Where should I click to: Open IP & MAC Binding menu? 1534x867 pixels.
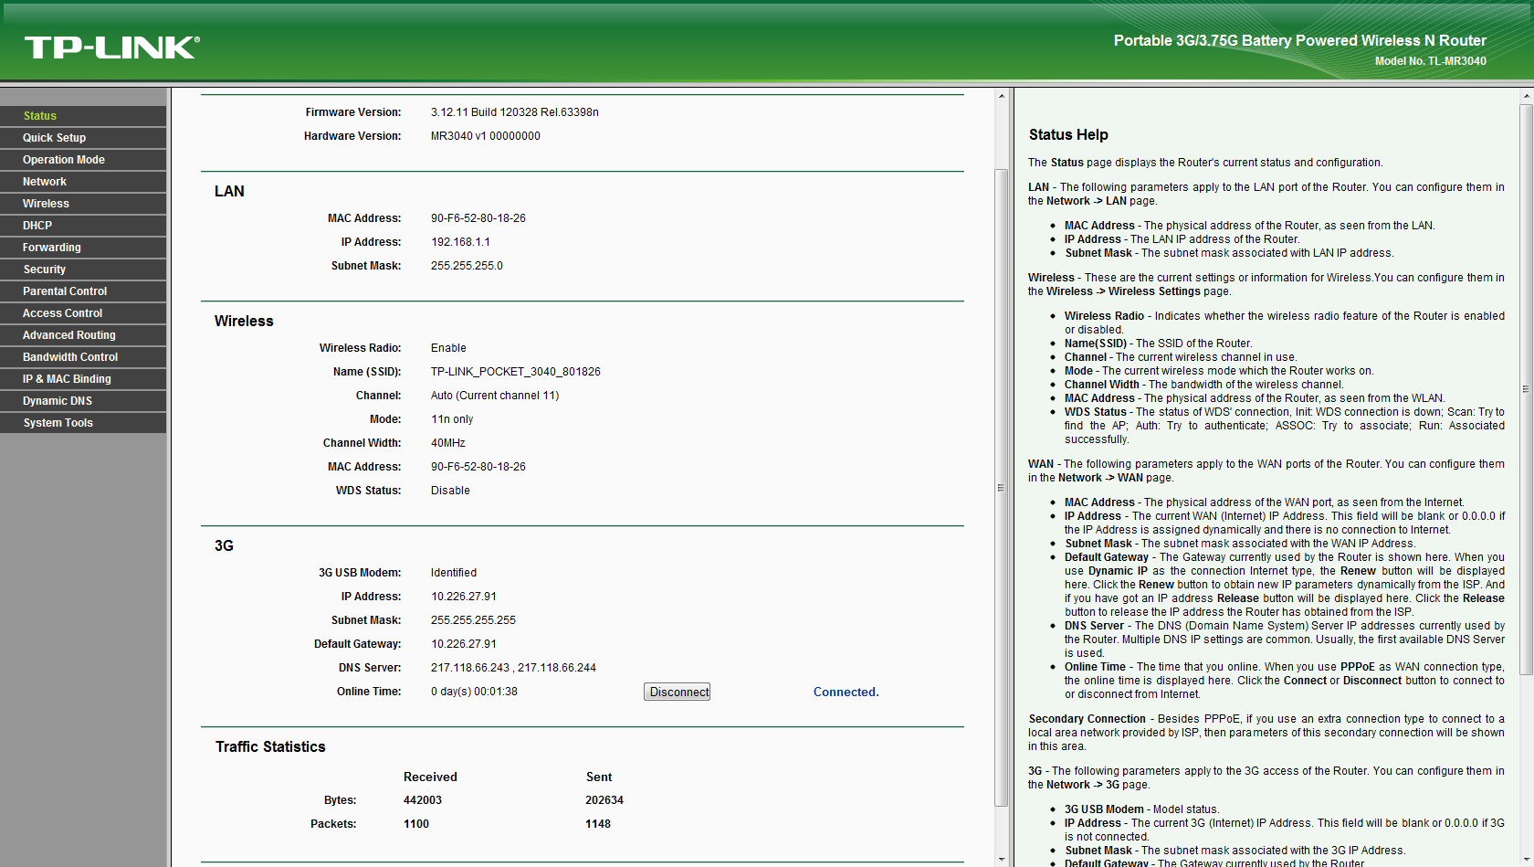pyautogui.click(x=83, y=379)
